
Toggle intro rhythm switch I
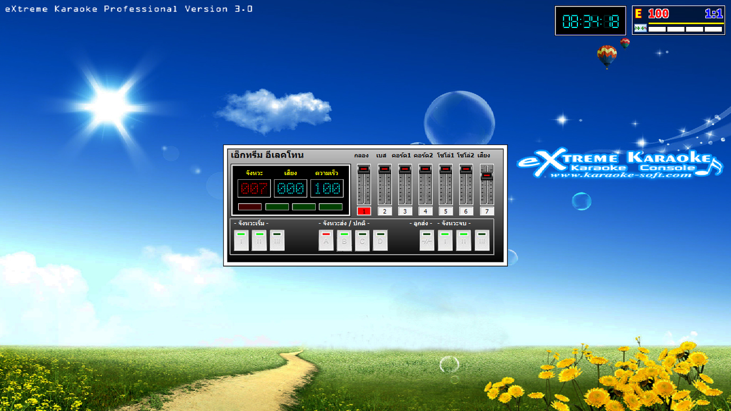click(x=242, y=240)
